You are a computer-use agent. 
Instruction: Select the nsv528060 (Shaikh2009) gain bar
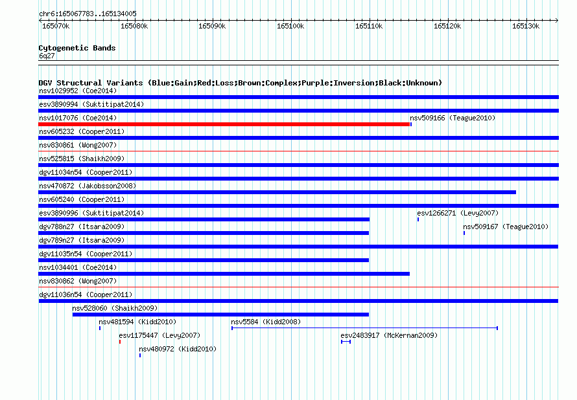click(x=221, y=315)
